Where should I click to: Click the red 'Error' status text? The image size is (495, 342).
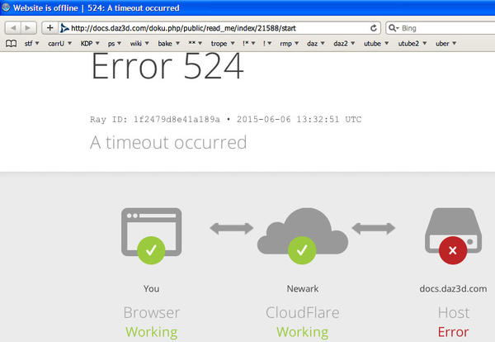coord(453,332)
